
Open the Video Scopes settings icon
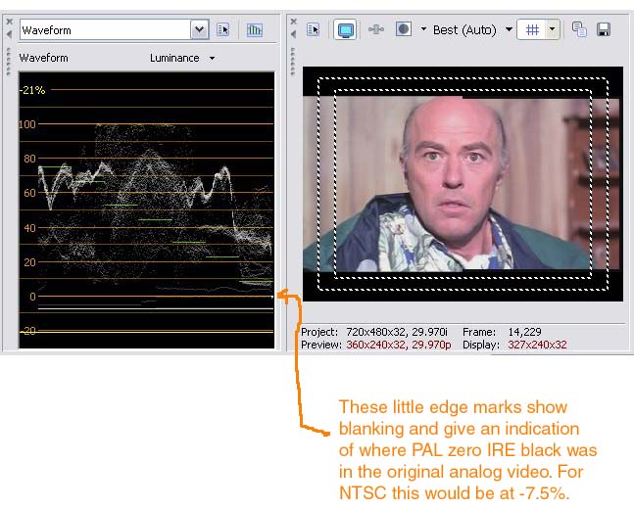tap(222, 30)
